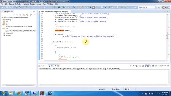Select the JDBCTransactionManagementDemo.java editor tab
171x96 pixels.
tap(54, 11)
